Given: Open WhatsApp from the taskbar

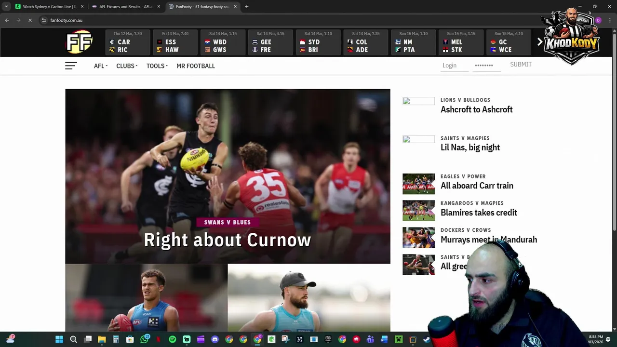Looking at the screenshot, I should tap(144, 340).
